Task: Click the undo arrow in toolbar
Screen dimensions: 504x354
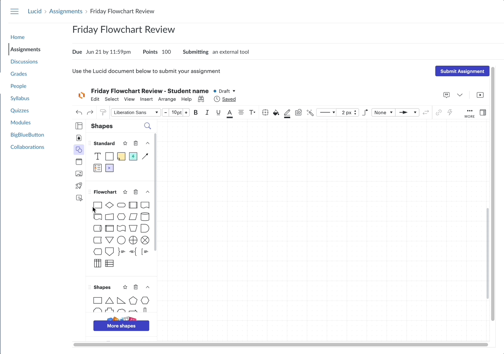Action: pos(79,112)
